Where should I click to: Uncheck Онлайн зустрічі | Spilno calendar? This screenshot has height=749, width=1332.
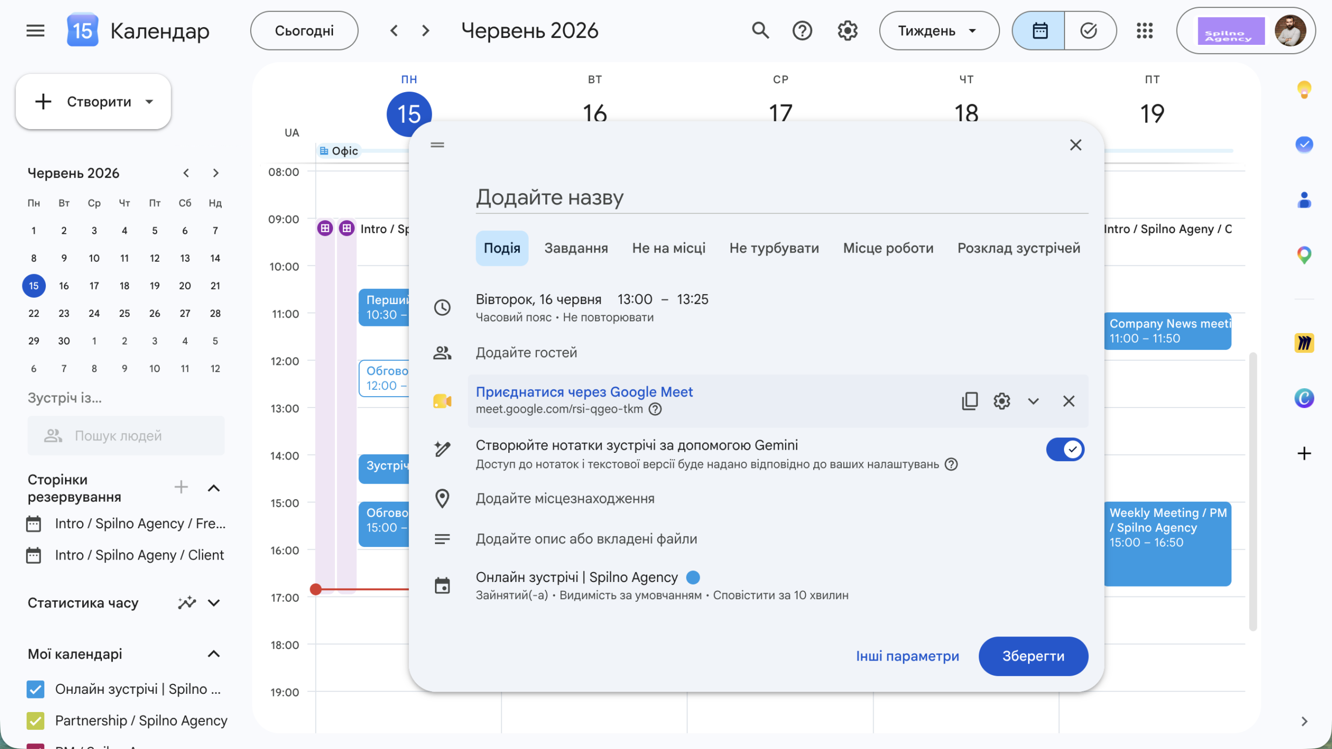click(35, 689)
